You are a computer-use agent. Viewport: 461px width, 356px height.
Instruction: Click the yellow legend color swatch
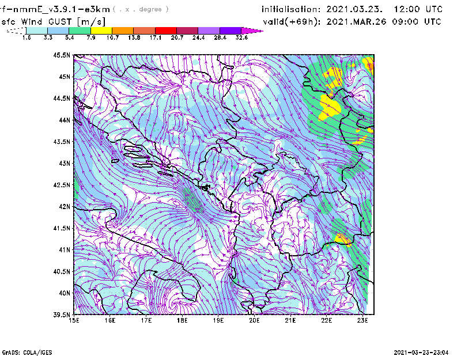[x=101, y=31]
